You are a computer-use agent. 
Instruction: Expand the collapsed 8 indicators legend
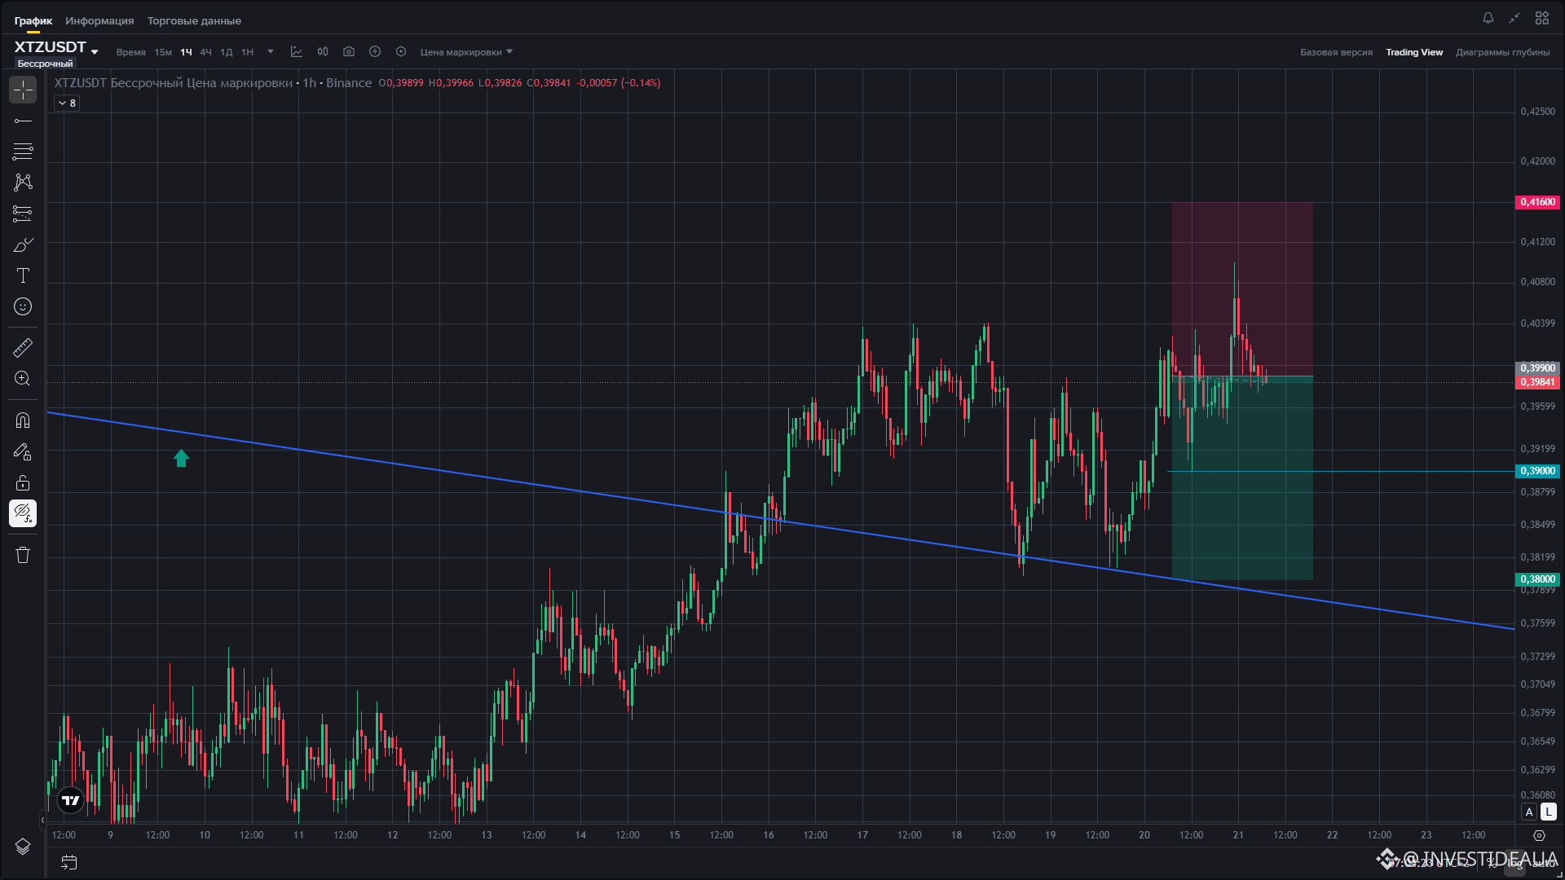[67, 103]
